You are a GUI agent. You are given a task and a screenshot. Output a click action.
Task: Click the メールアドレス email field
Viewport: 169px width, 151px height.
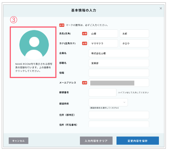pyautogui.click(x=119, y=83)
